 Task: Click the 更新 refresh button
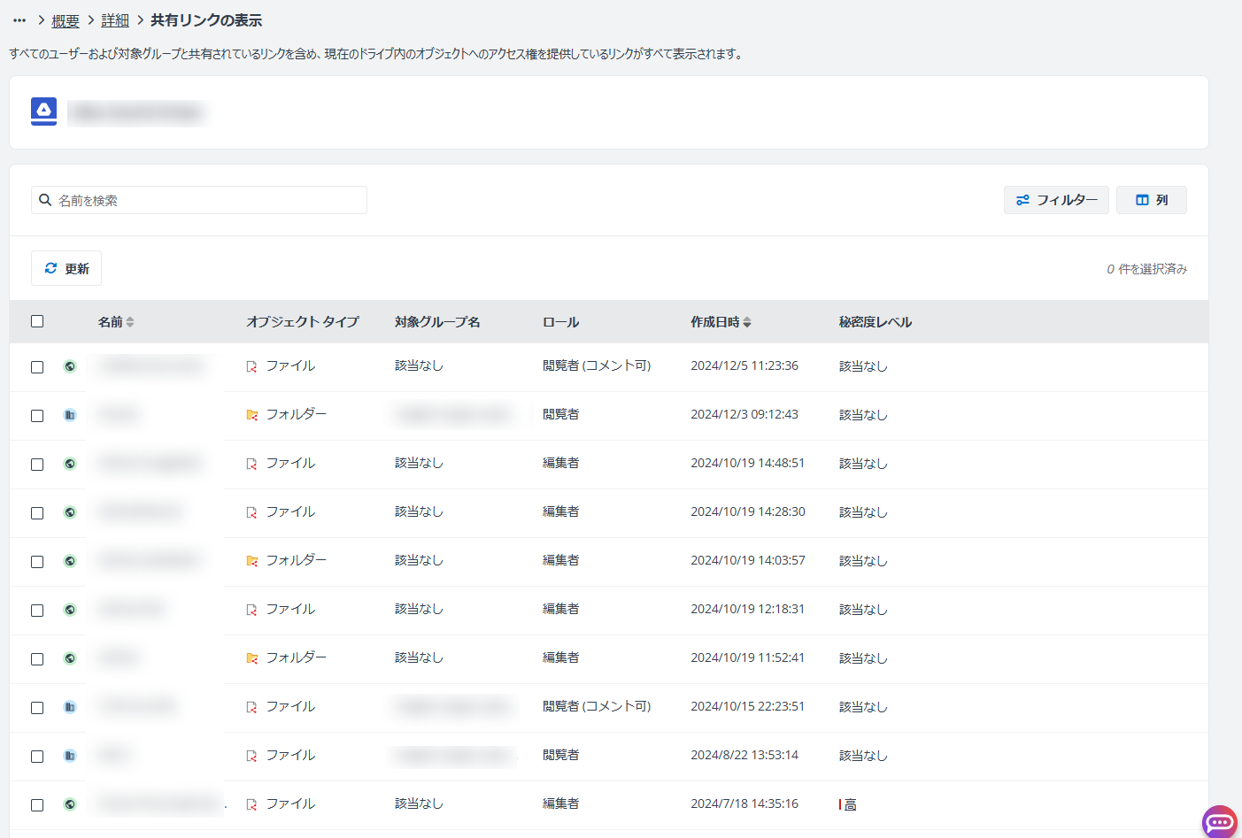point(66,268)
